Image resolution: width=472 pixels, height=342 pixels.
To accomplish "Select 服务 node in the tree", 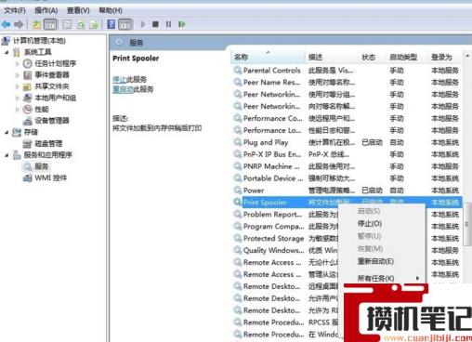I will [x=42, y=166].
